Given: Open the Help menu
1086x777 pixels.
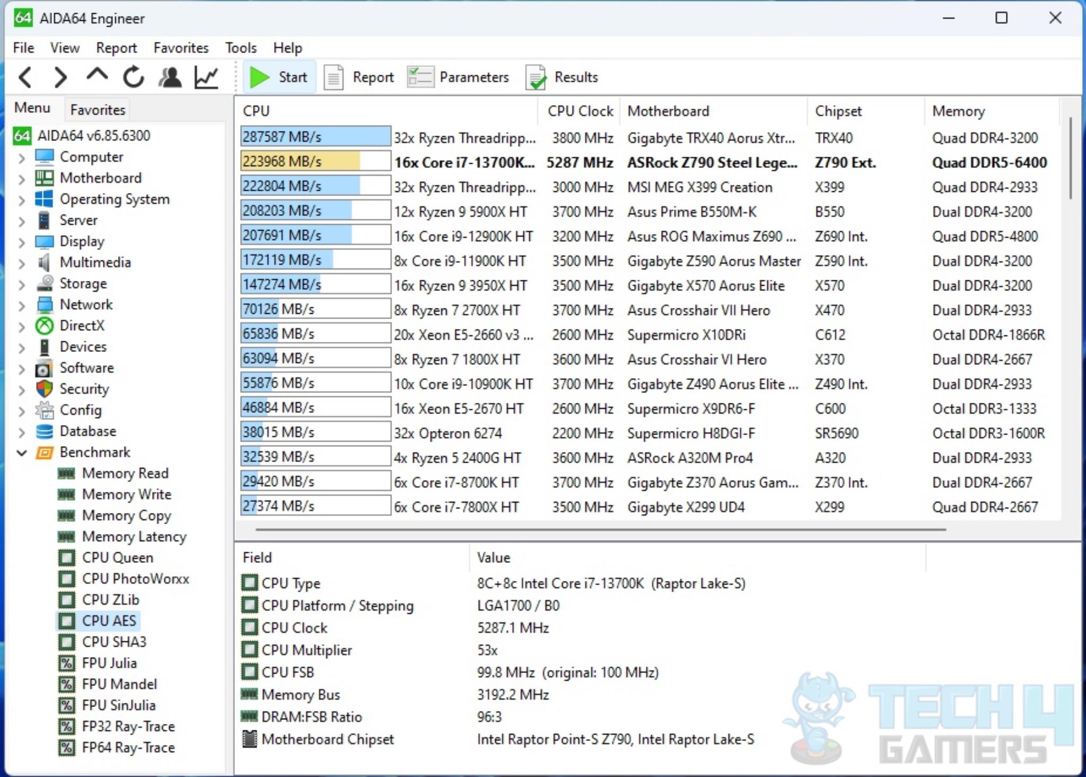Looking at the screenshot, I should pos(287,48).
